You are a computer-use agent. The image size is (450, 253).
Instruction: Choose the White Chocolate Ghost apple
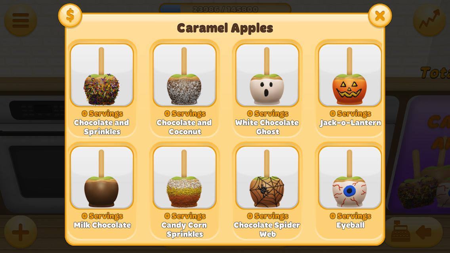[x=267, y=75]
